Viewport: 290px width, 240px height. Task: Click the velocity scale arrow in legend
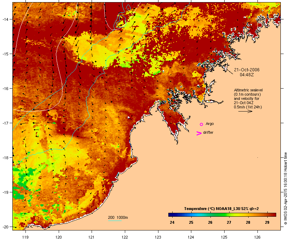point(245,111)
